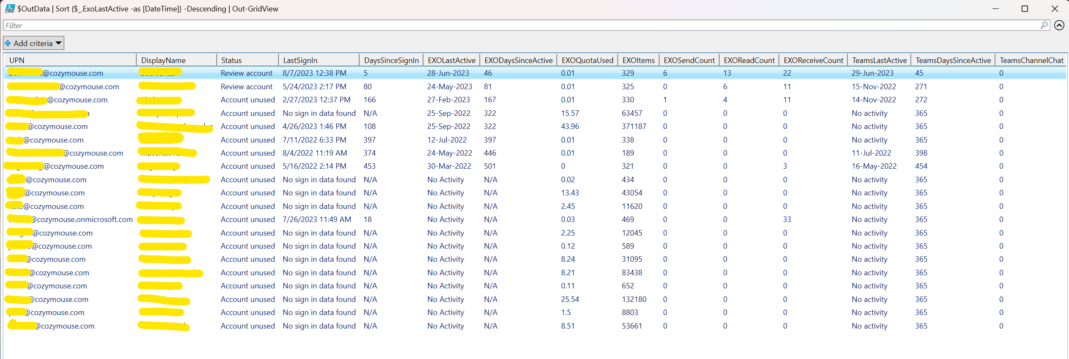Click the EXOReceiveCount value 22
This screenshot has width=1069, height=359.
pos(787,73)
